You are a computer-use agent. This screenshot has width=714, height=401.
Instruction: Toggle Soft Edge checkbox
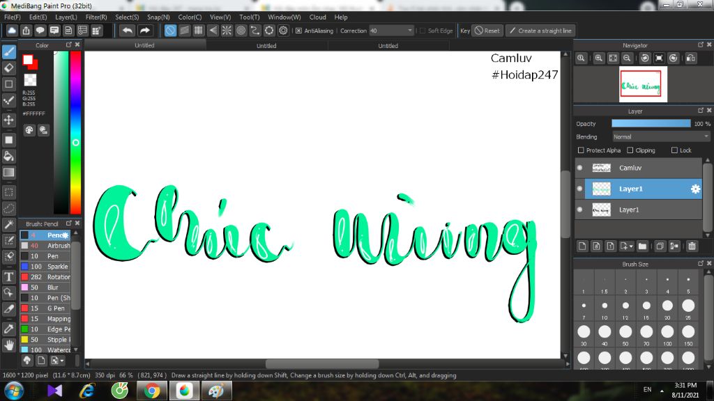pos(423,31)
